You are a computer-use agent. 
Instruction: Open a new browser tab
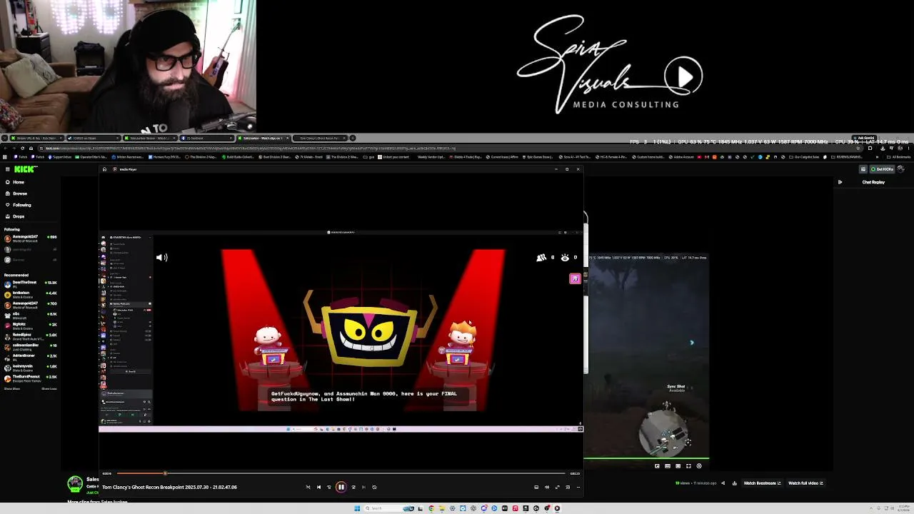pyautogui.click(x=352, y=138)
